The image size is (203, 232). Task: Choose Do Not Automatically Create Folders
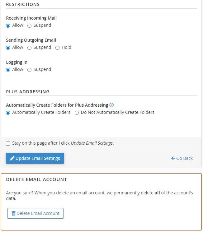77,113
